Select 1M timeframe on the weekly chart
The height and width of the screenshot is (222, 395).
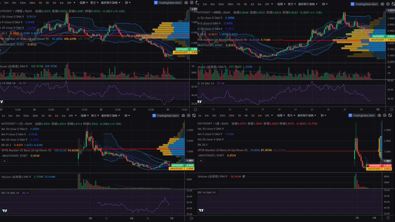[267, 115]
